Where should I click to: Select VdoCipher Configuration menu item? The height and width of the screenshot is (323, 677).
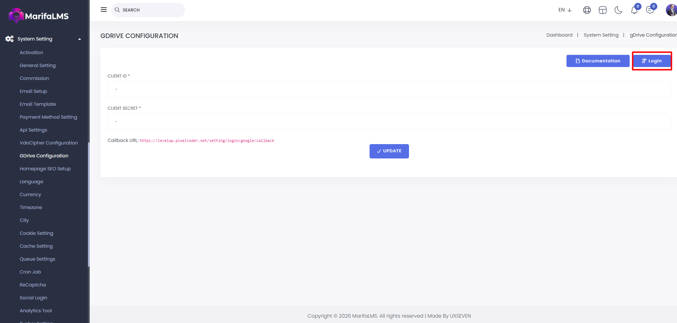49,143
